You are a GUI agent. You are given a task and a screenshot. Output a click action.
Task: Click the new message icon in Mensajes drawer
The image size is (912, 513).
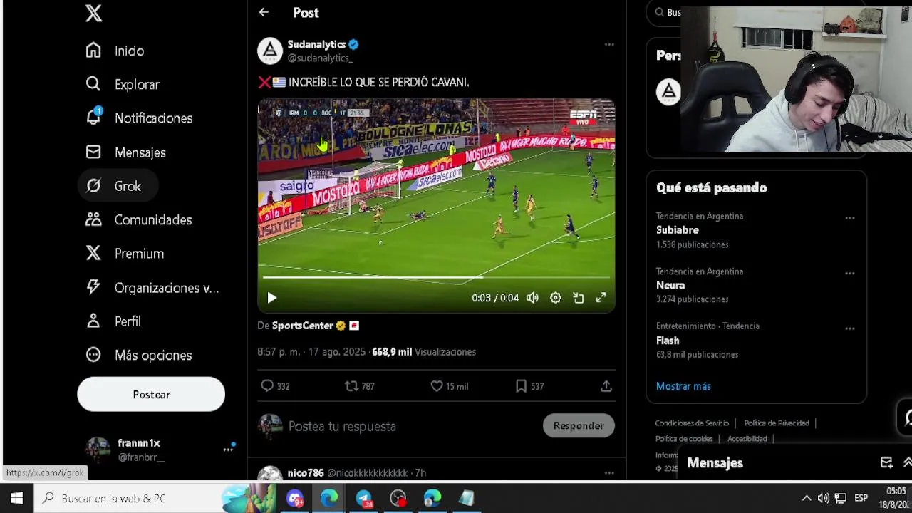886,462
